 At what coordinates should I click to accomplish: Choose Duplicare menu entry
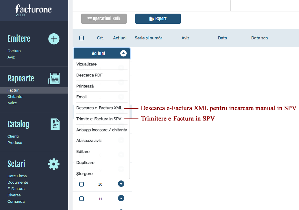(101, 162)
